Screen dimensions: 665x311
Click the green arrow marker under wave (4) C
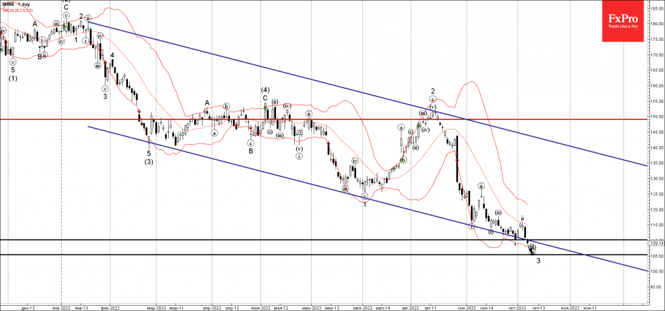266,106
